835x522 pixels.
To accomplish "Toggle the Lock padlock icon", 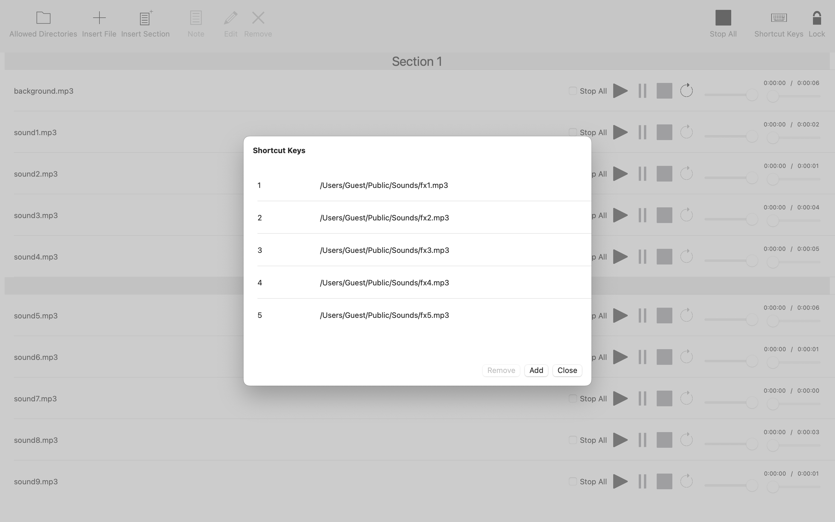I will 816,18.
